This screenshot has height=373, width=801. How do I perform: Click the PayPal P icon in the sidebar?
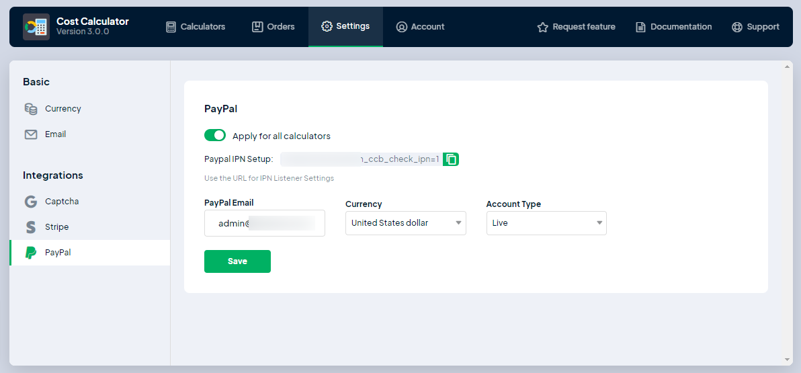click(x=31, y=253)
